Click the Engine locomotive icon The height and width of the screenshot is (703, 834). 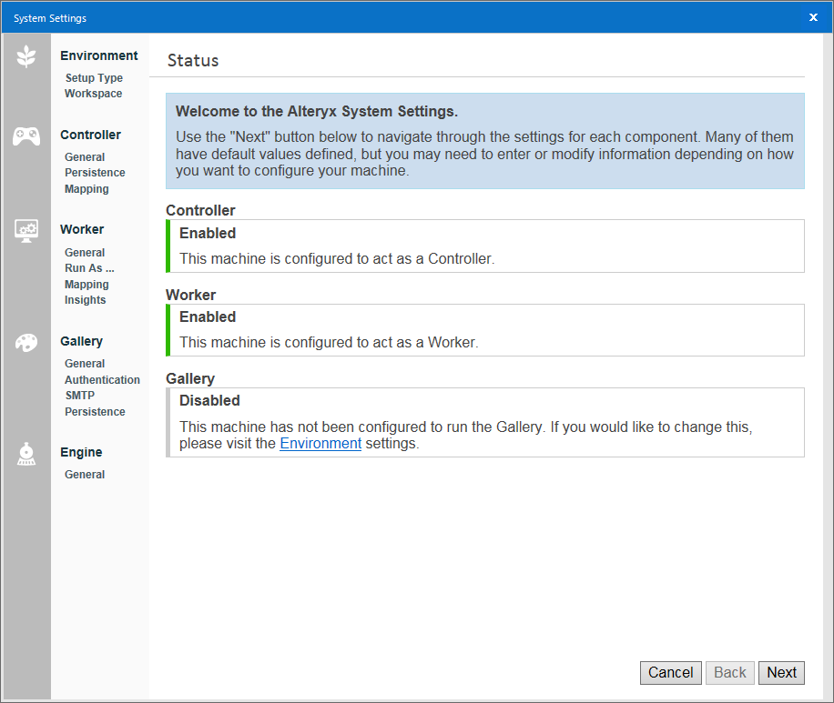tap(26, 455)
